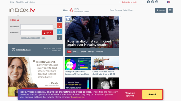Open the hamburger menu

[x=170, y=10]
